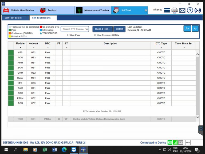Click the Clear & Ret... button

click(102, 29)
